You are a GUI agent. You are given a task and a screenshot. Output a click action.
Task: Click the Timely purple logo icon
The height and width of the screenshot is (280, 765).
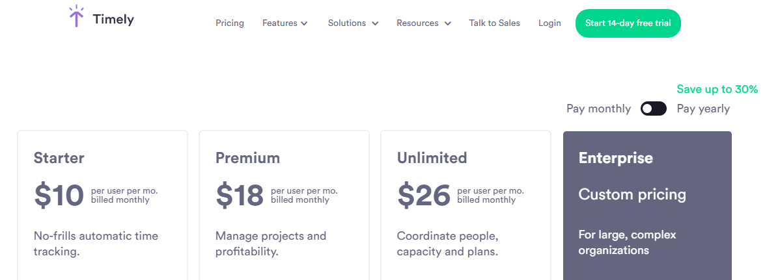(77, 17)
